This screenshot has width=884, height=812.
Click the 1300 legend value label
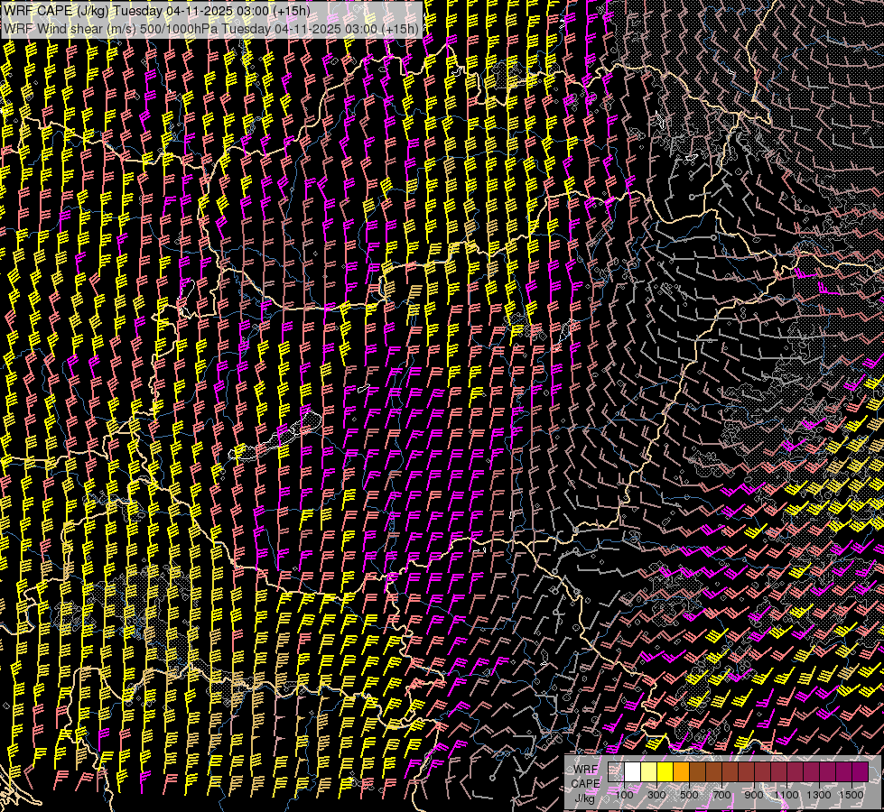tap(819, 795)
